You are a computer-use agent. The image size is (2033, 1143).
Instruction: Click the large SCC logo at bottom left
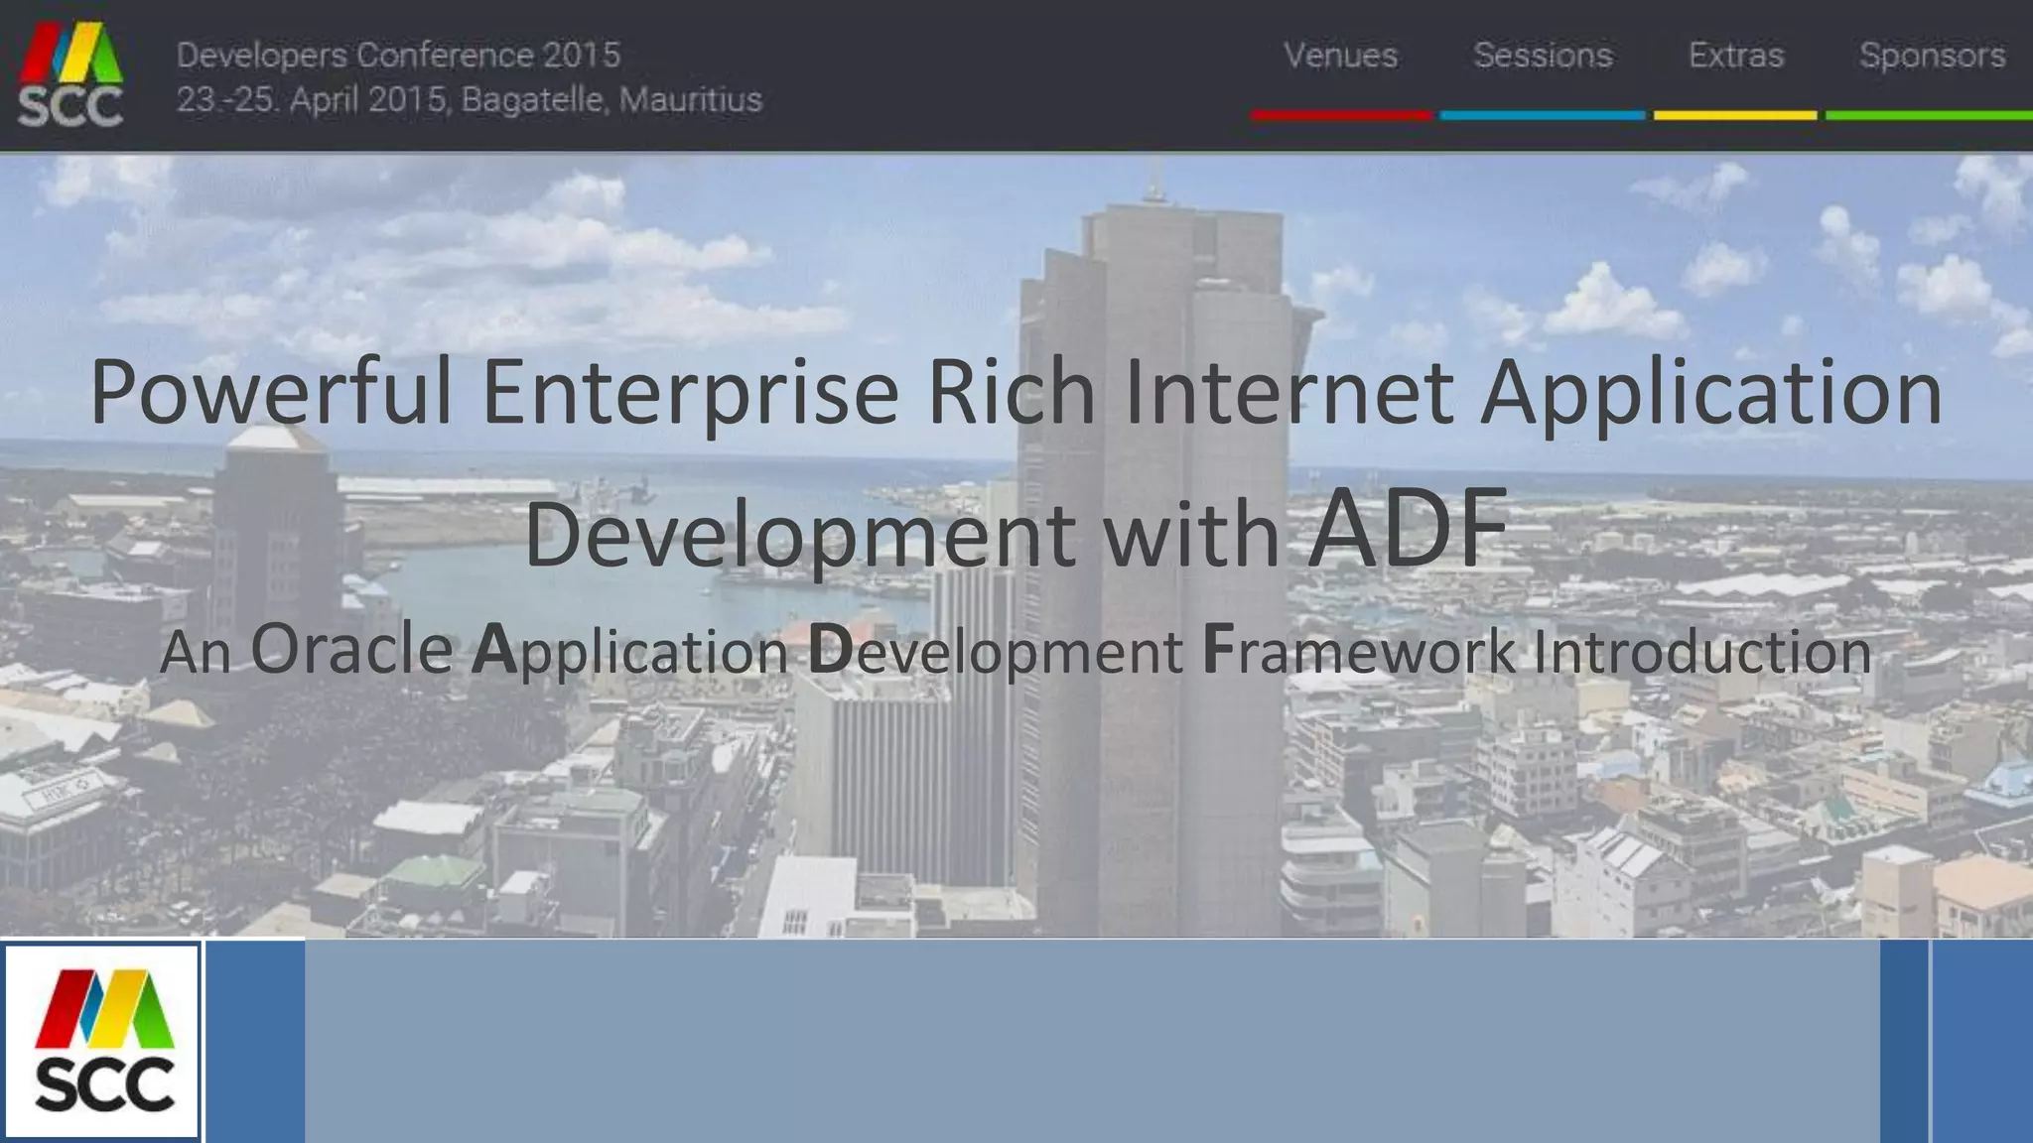coord(102,1041)
